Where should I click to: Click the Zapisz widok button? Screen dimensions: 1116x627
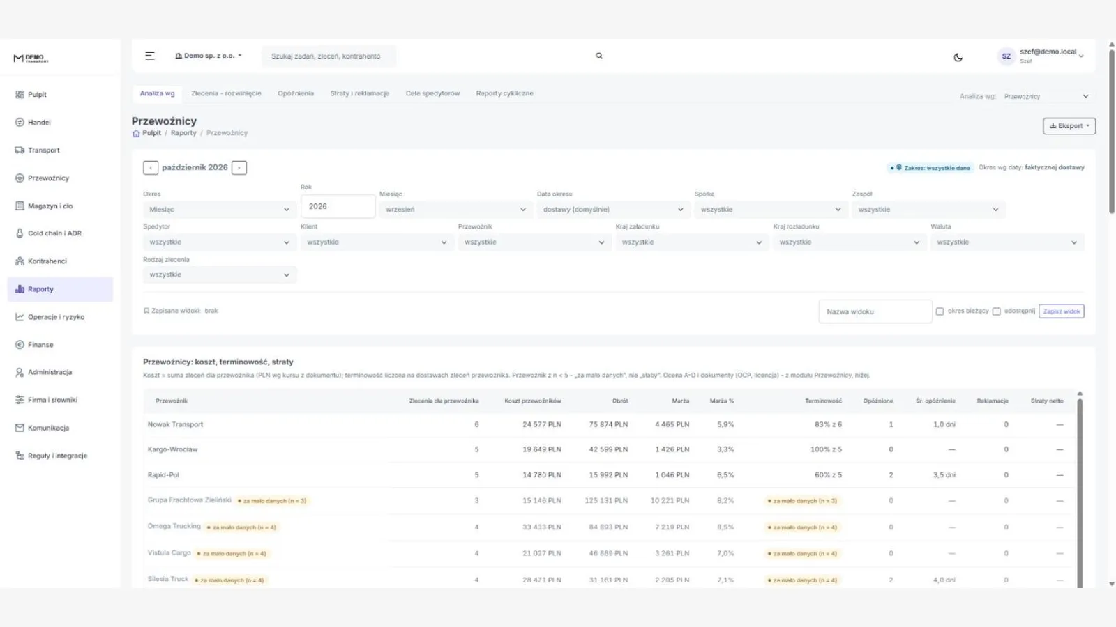1062,311
